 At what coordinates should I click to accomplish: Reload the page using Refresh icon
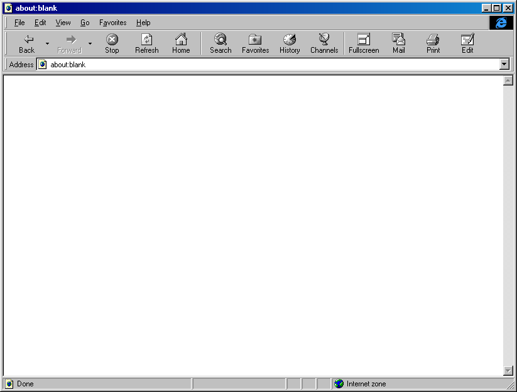click(147, 39)
